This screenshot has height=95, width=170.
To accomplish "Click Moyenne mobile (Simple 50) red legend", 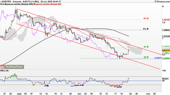I will click(47, 4).
